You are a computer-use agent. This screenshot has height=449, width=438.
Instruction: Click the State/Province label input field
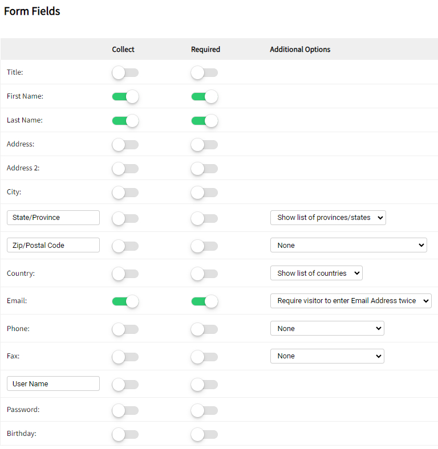53,218
